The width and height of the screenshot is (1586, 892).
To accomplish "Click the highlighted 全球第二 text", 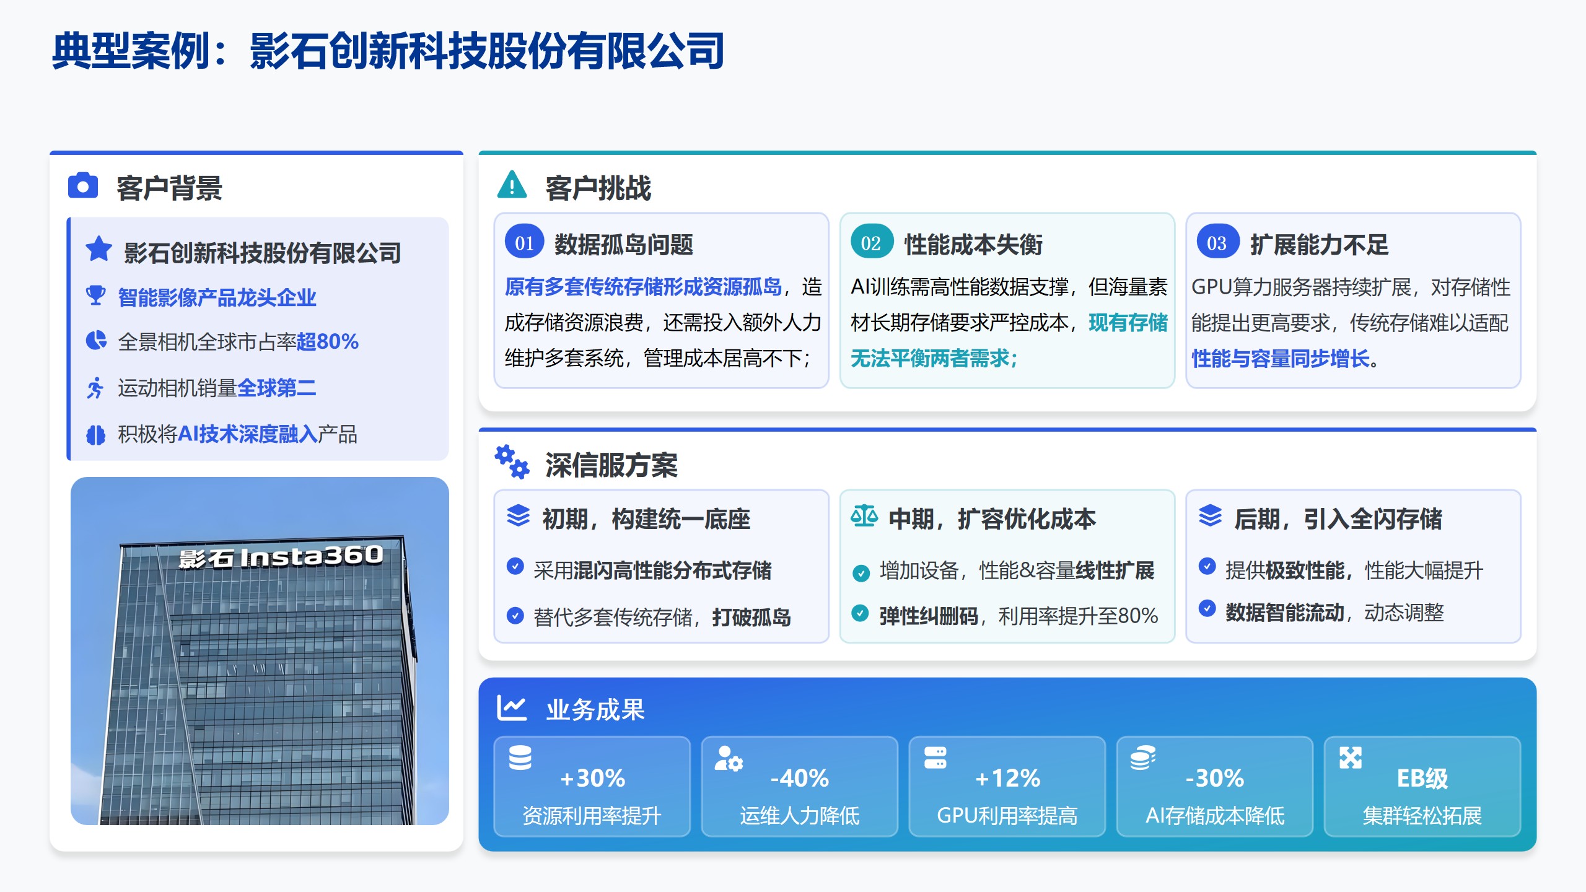I will click(x=276, y=388).
